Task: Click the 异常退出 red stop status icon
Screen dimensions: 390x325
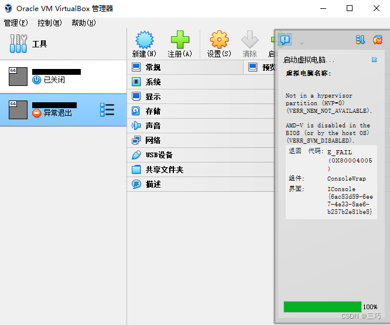Action: (36, 113)
